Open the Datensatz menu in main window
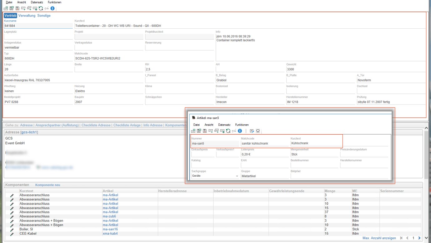 (37, 2)
